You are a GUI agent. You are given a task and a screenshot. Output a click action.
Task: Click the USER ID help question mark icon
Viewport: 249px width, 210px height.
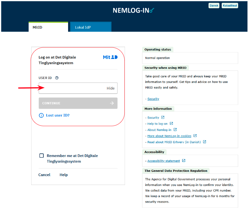[57, 78]
